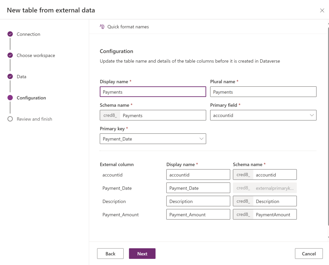The image size is (329, 265).
Task: Jump to the Choose workspace step
Action: point(36,56)
